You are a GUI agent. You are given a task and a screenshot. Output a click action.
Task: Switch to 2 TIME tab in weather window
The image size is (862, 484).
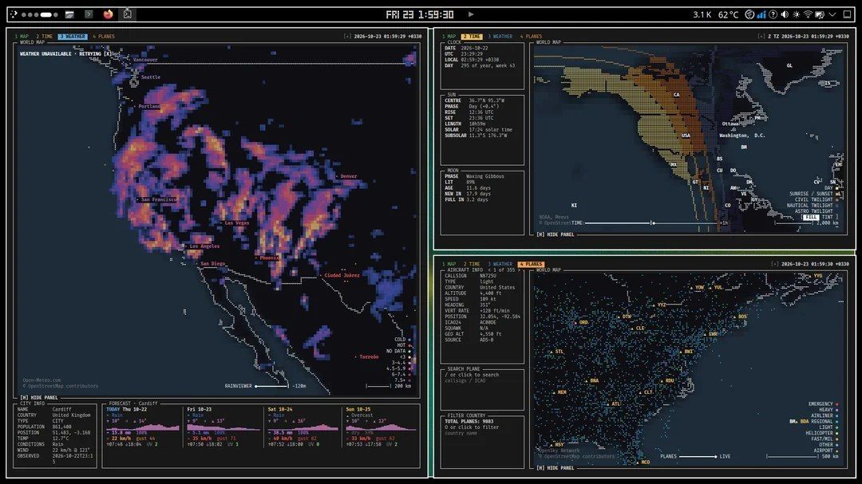45,36
